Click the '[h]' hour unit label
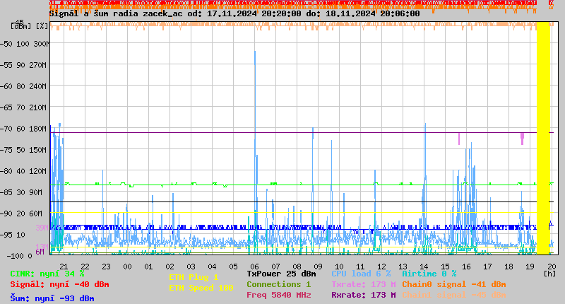 (x=549, y=274)
